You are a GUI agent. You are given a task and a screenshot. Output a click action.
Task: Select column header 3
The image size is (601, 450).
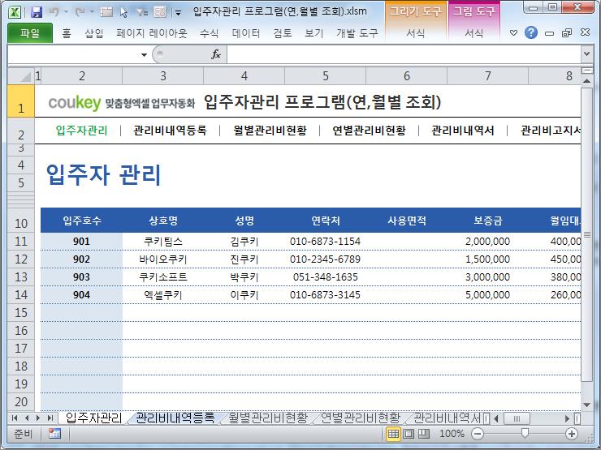click(x=163, y=75)
